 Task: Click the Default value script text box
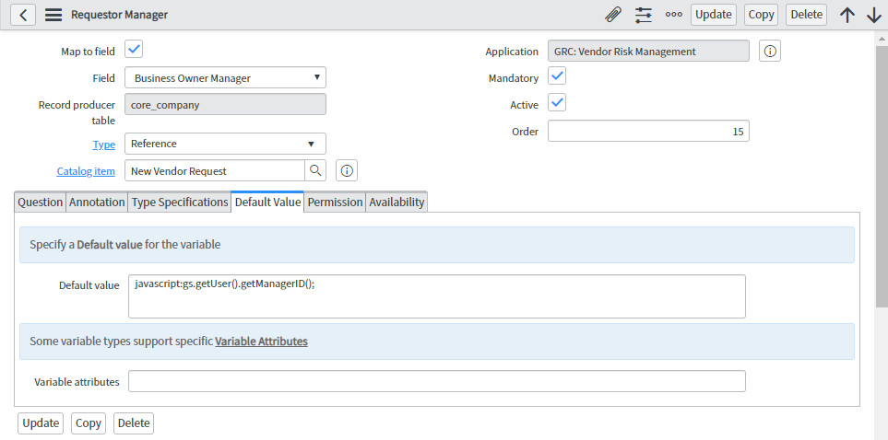436,295
